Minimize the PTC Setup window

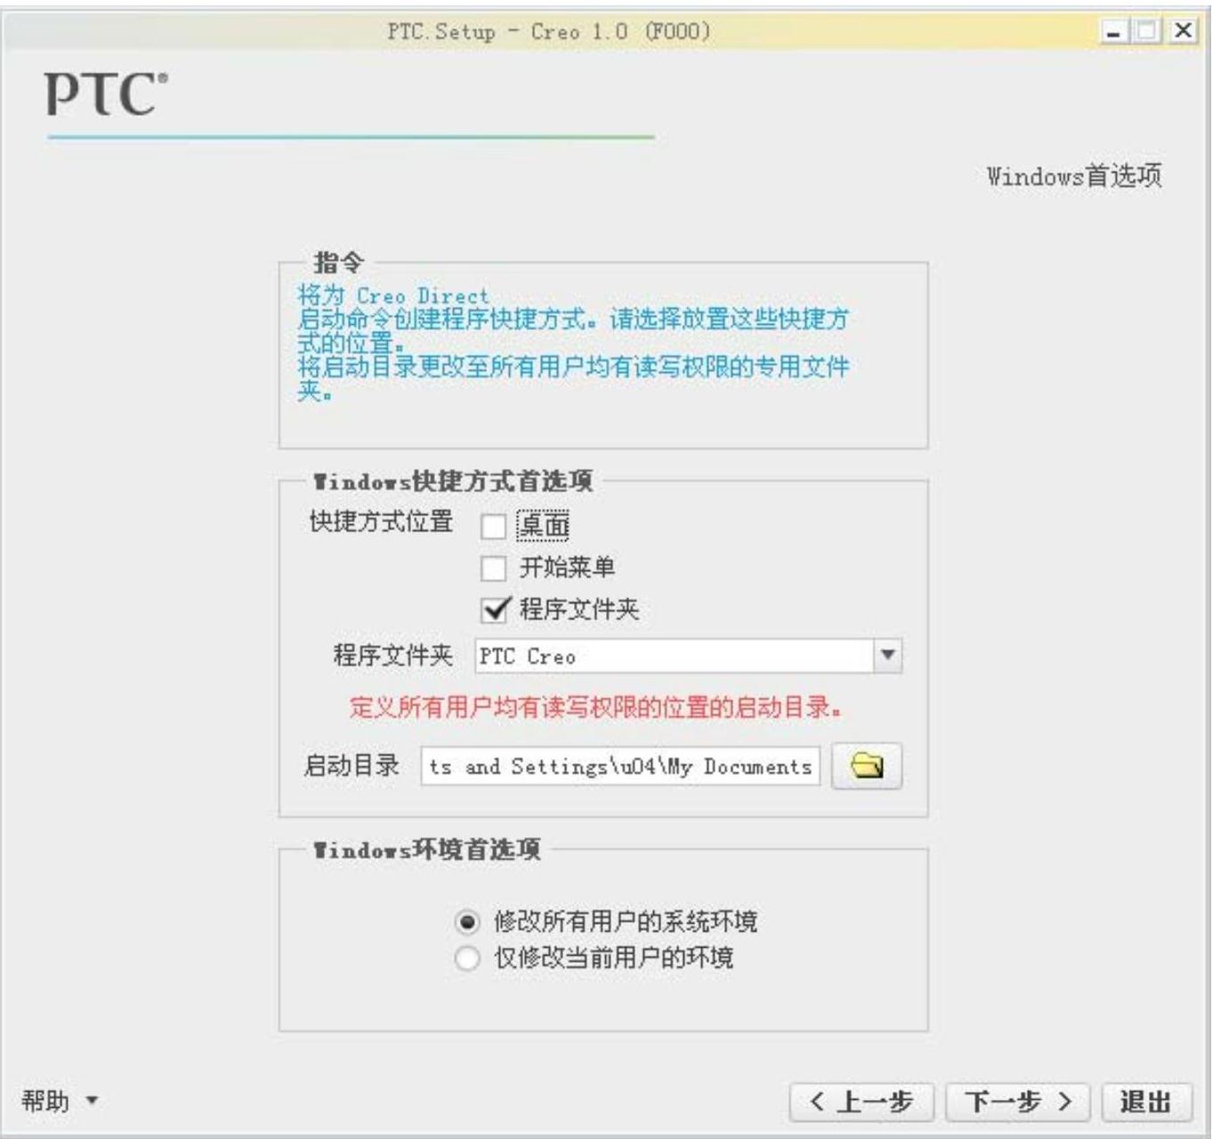pos(1113,31)
